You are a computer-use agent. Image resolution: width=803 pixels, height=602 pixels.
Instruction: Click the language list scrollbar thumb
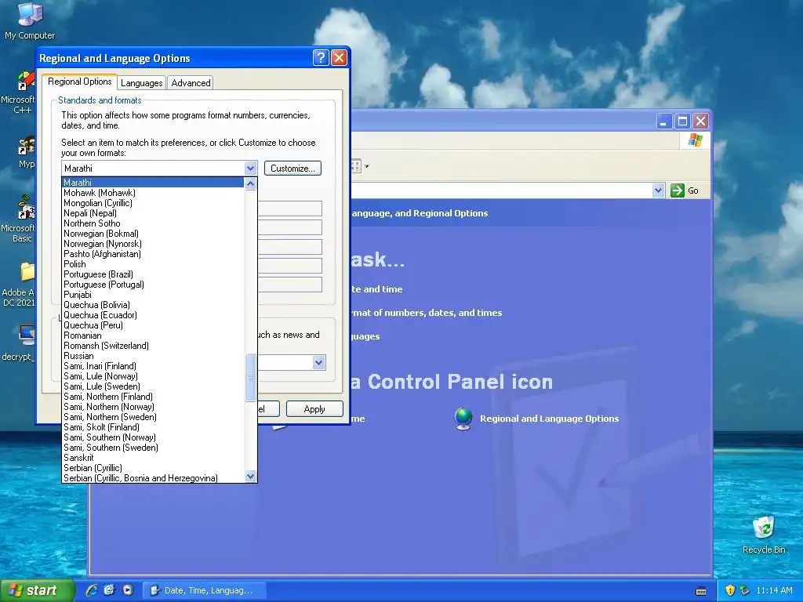pyautogui.click(x=250, y=377)
